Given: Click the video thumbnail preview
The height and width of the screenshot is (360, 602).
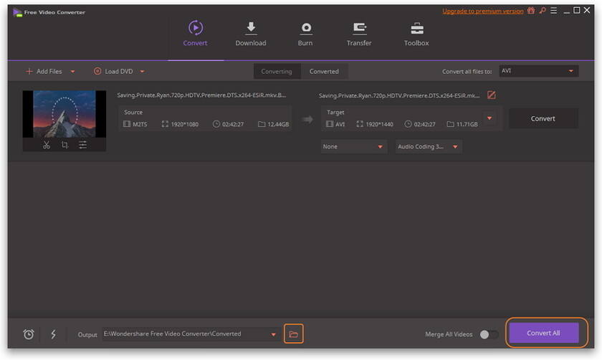Looking at the screenshot, I should coord(64,114).
